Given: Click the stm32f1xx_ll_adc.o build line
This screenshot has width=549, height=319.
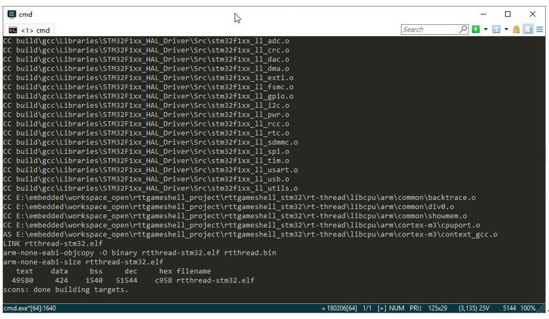Looking at the screenshot, I should click(x=146, y=41).
